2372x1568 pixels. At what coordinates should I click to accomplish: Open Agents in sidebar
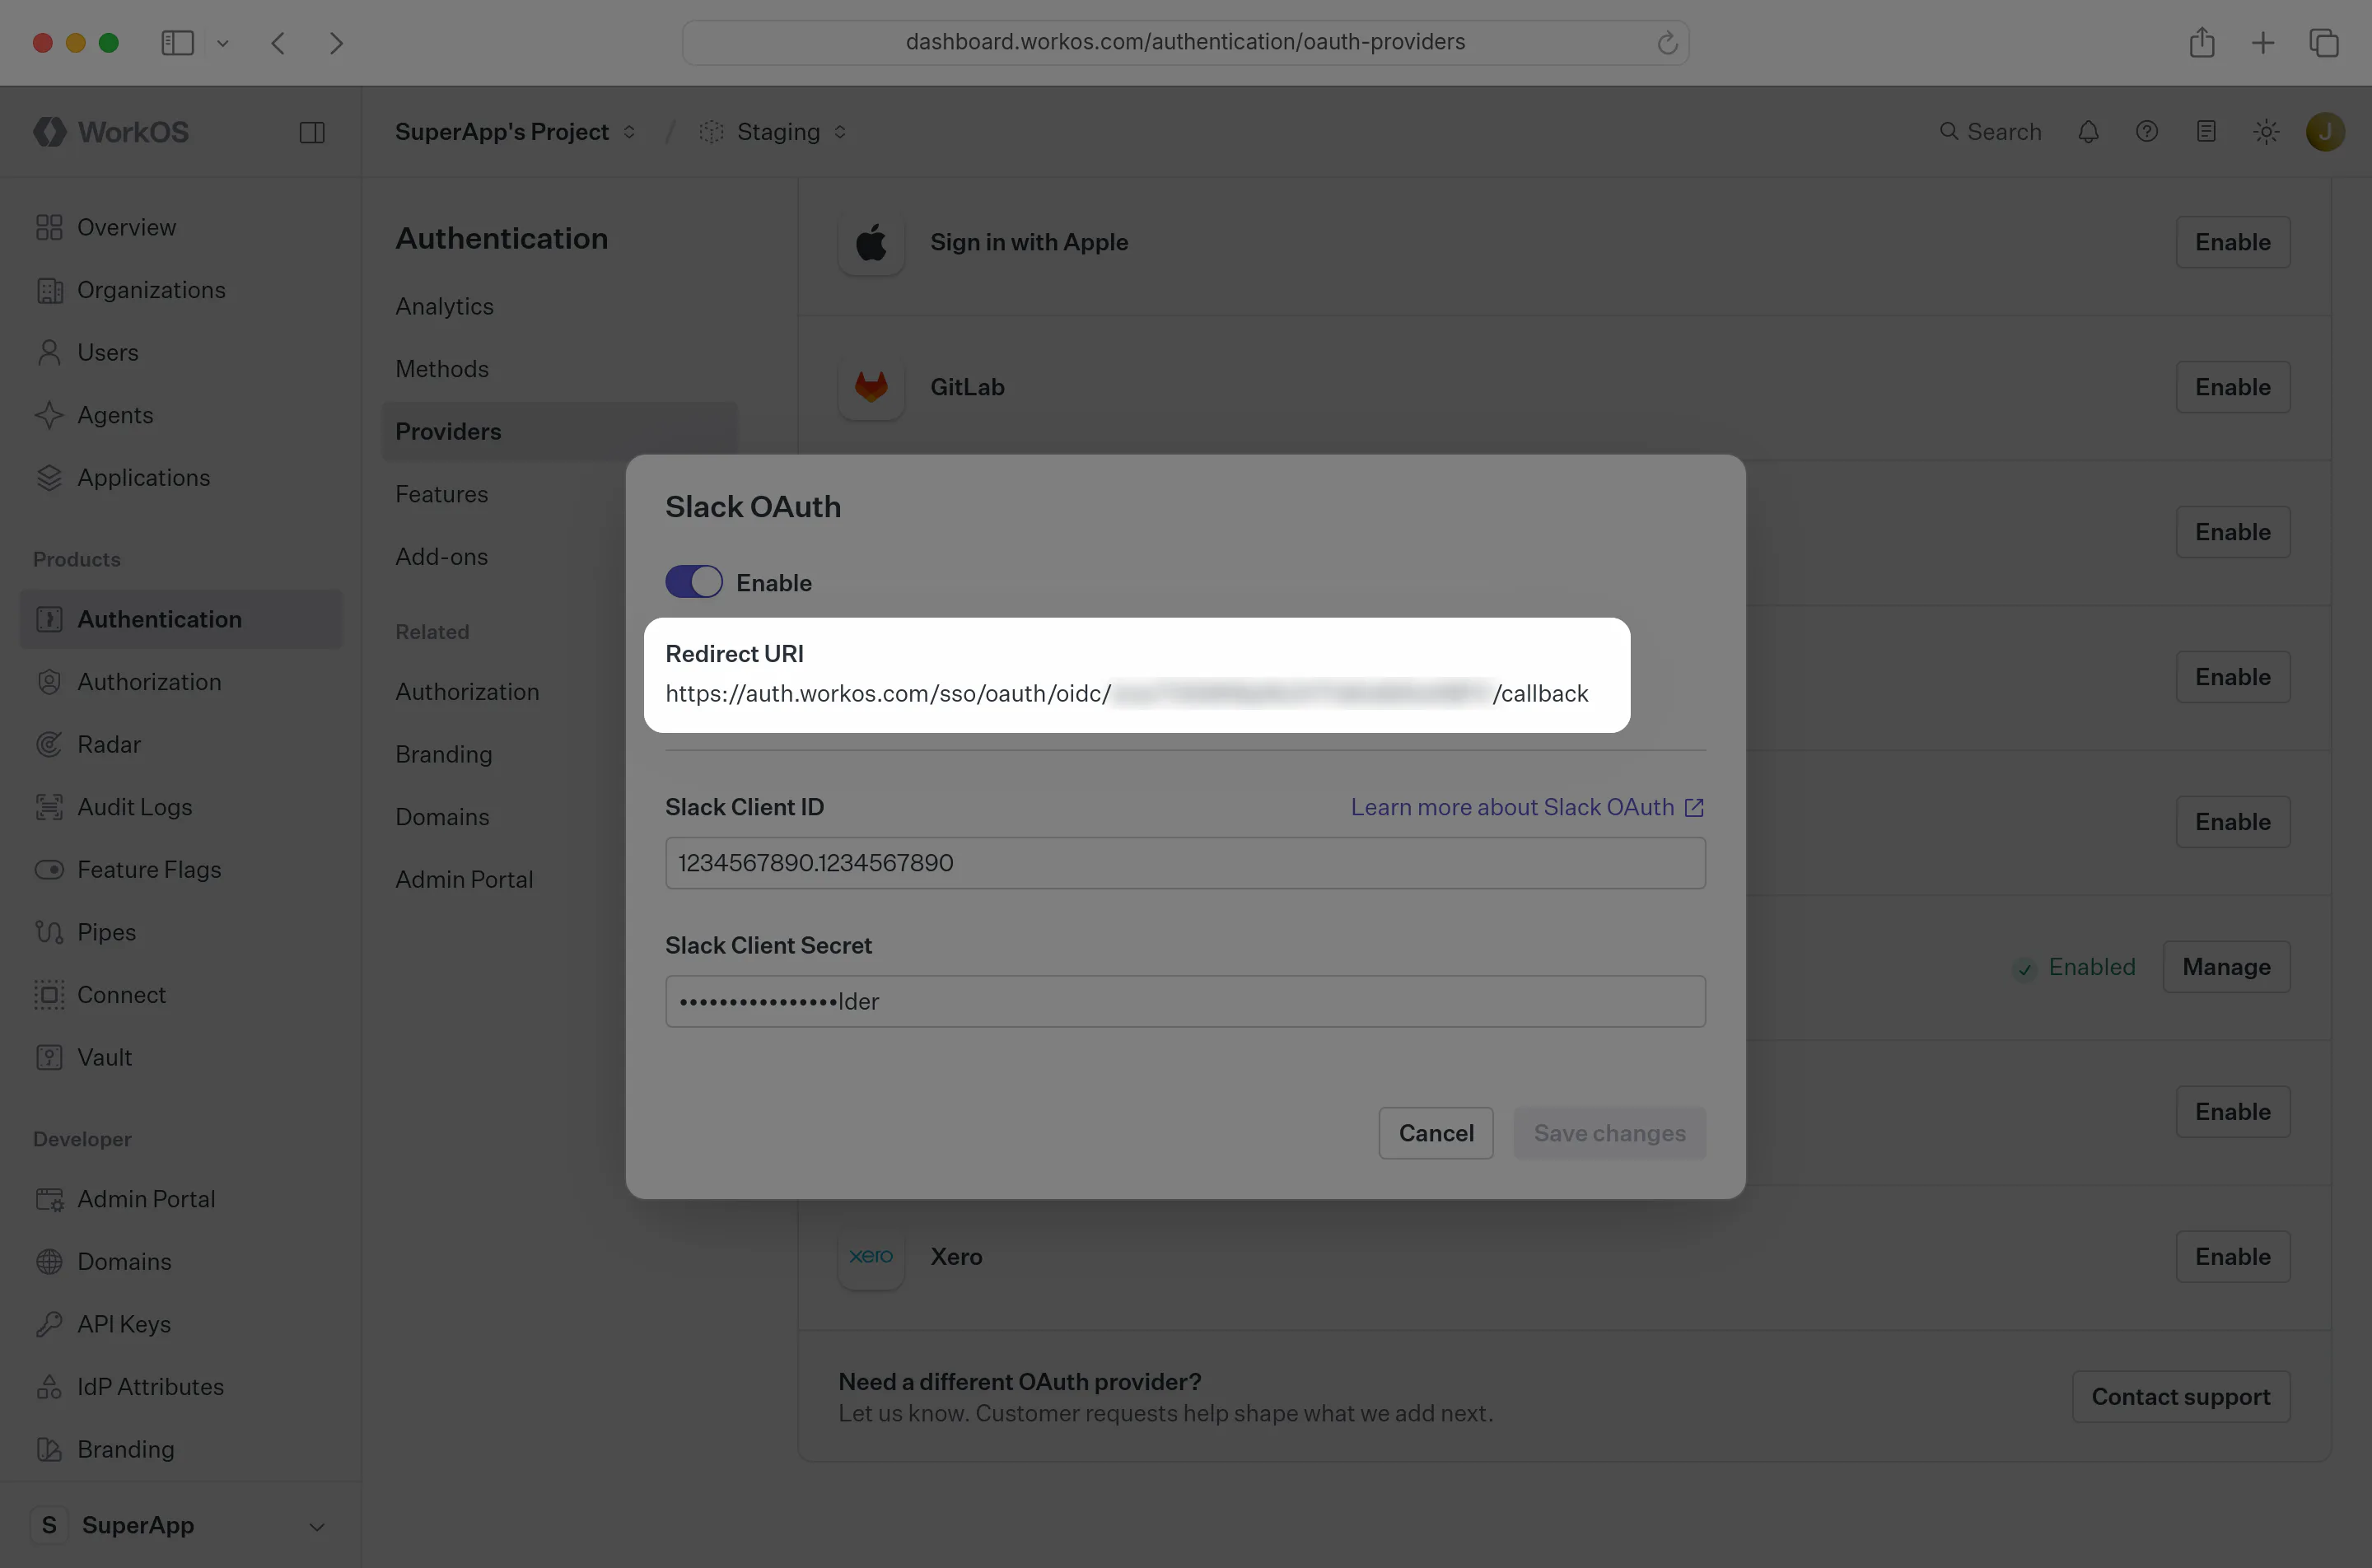pyautogui.click(x=180, y=415)
